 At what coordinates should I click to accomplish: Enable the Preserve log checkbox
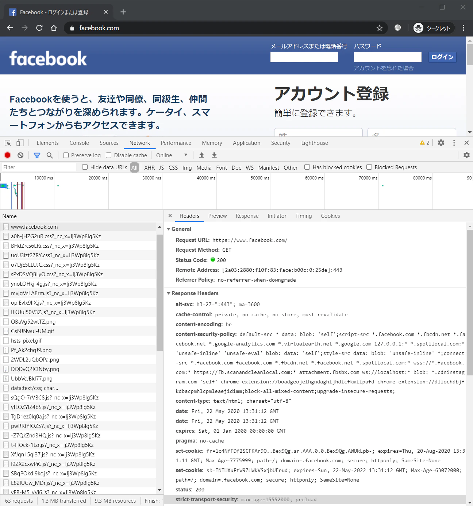tap(66, 155)
